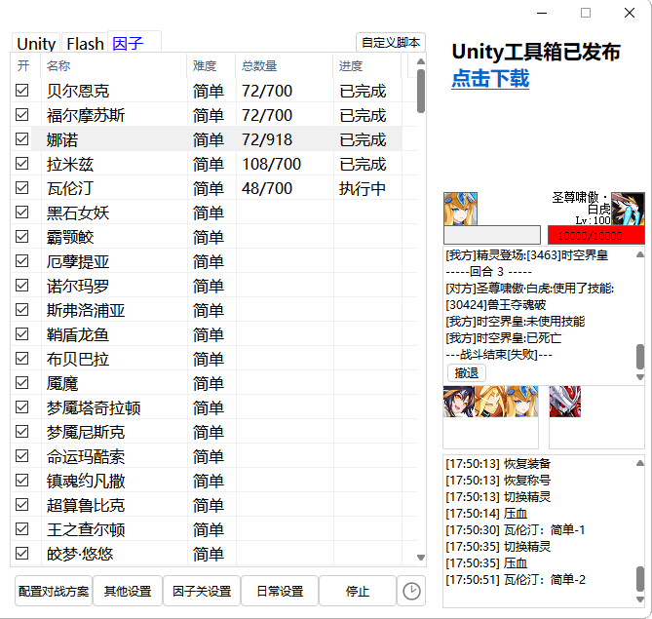Open 日常设置 button

coord(280,591)
